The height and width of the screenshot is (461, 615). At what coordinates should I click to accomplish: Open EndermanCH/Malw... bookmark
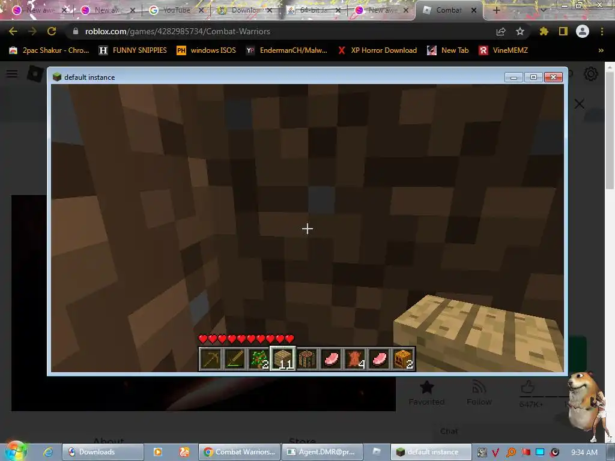click(286, 50)
